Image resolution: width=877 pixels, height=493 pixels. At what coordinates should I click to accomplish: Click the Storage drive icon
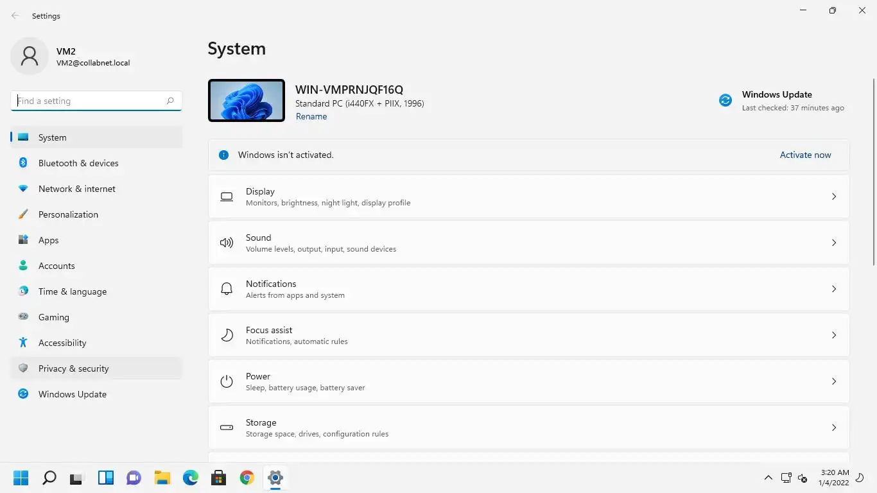[227, 428]
